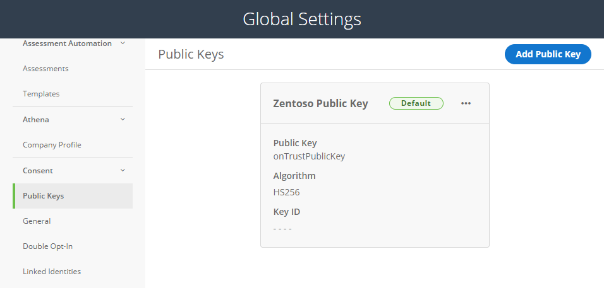Image resolution: width=604 pixels, height=288 pixels.
Task: Click the Zentoso Public Key card title
Action: (320, 103)
